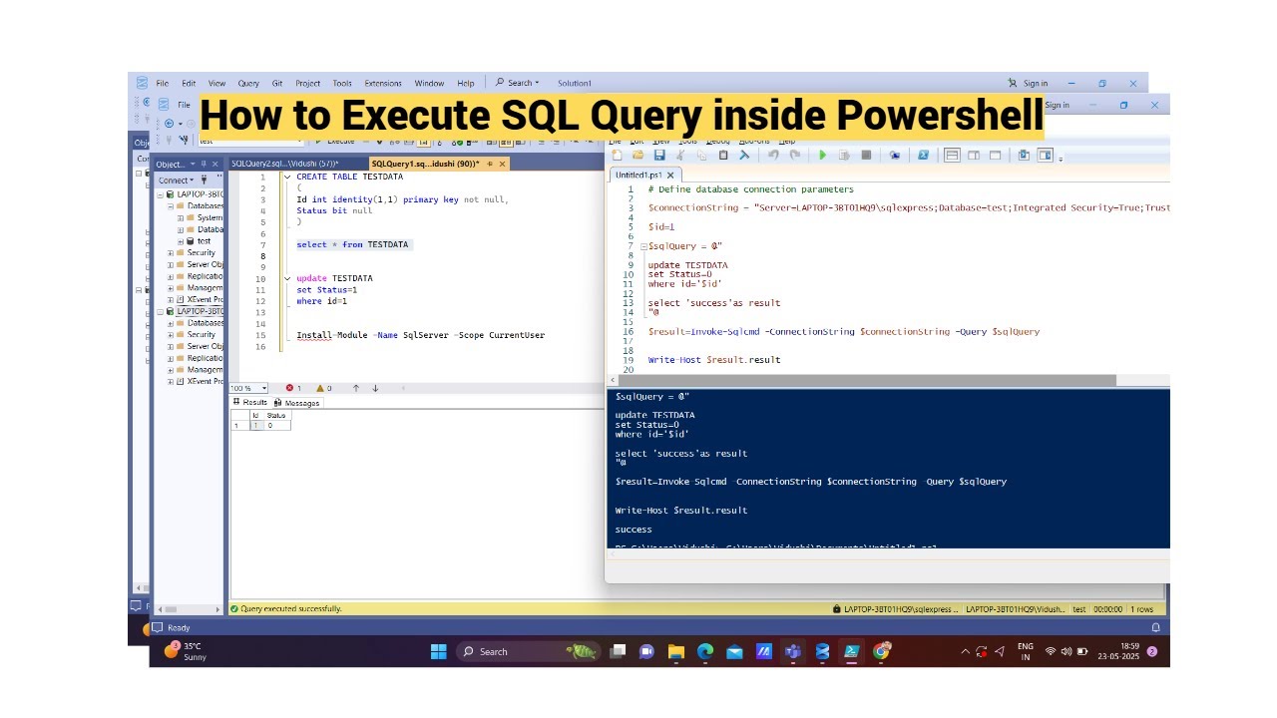Click New script icon in PowerShell ISE toolbar

[617, 155]
